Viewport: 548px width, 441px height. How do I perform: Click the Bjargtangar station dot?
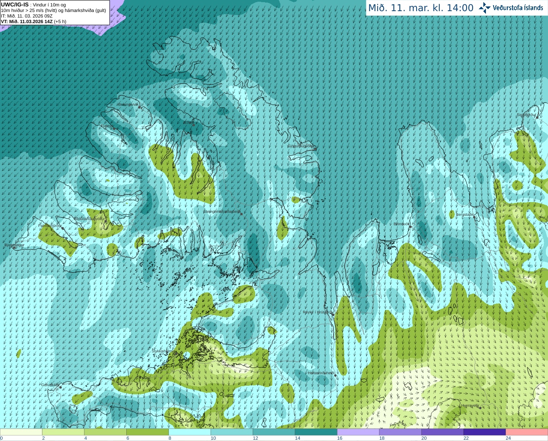[x=15, y=247]
